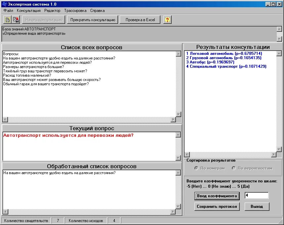
Task: Click the save knowledge base toolbar icon
Action: 16,20
